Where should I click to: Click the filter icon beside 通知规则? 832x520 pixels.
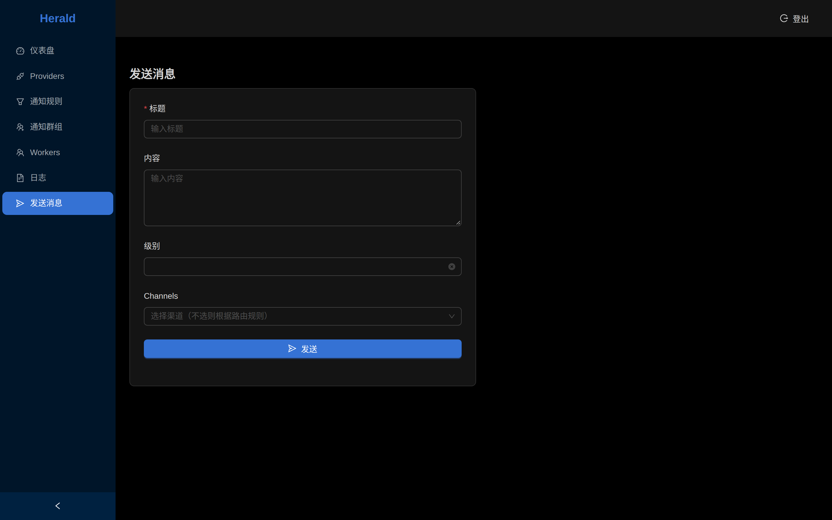(x=20, y=102)
